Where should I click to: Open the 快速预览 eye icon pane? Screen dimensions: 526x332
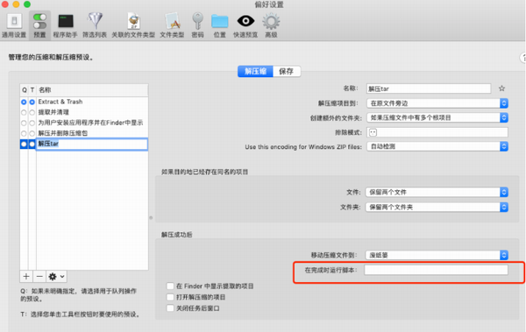(245, 25)
